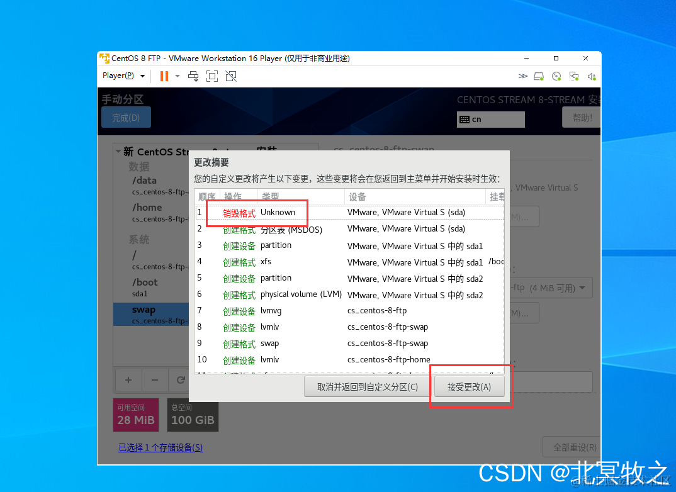Image resolution: width=676 pixels, height=492 pixels.
Task: Select row 8 lvmlv cs_centos-8-ftp-swap
Action: (349, 327)
